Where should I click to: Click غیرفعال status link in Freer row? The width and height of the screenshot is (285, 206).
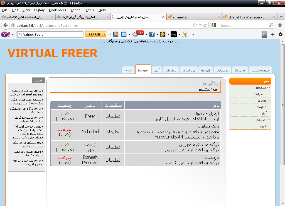(65, 119)
